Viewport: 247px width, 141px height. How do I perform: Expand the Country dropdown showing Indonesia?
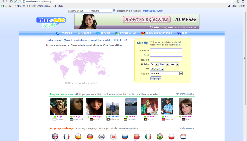(166, 73)
